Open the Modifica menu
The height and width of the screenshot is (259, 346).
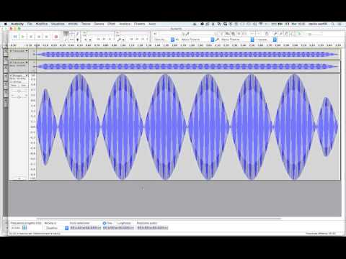(42, 24)
